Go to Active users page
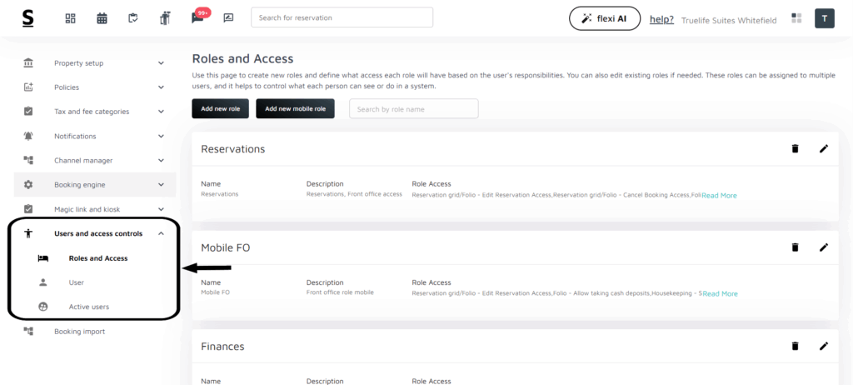 tap(88, 307)
